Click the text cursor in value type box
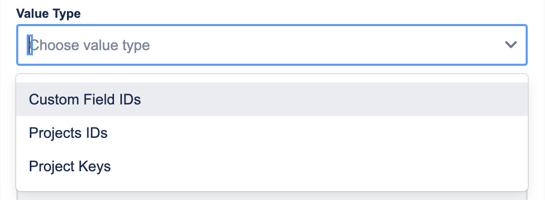This screenshot has height=200, width=545. point(30,45)
